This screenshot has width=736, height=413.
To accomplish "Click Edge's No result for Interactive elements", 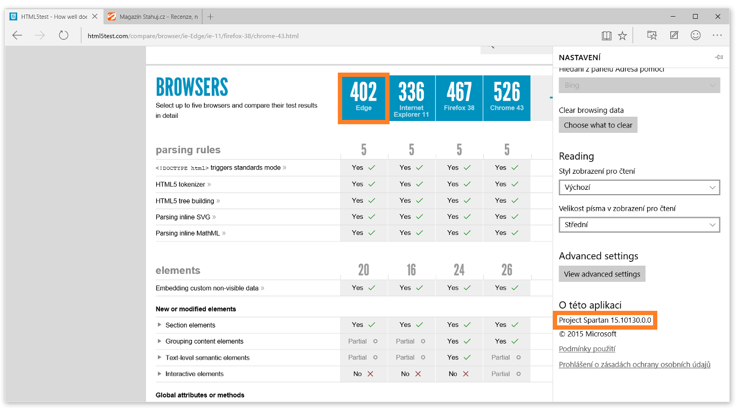I will pos(364,374).
